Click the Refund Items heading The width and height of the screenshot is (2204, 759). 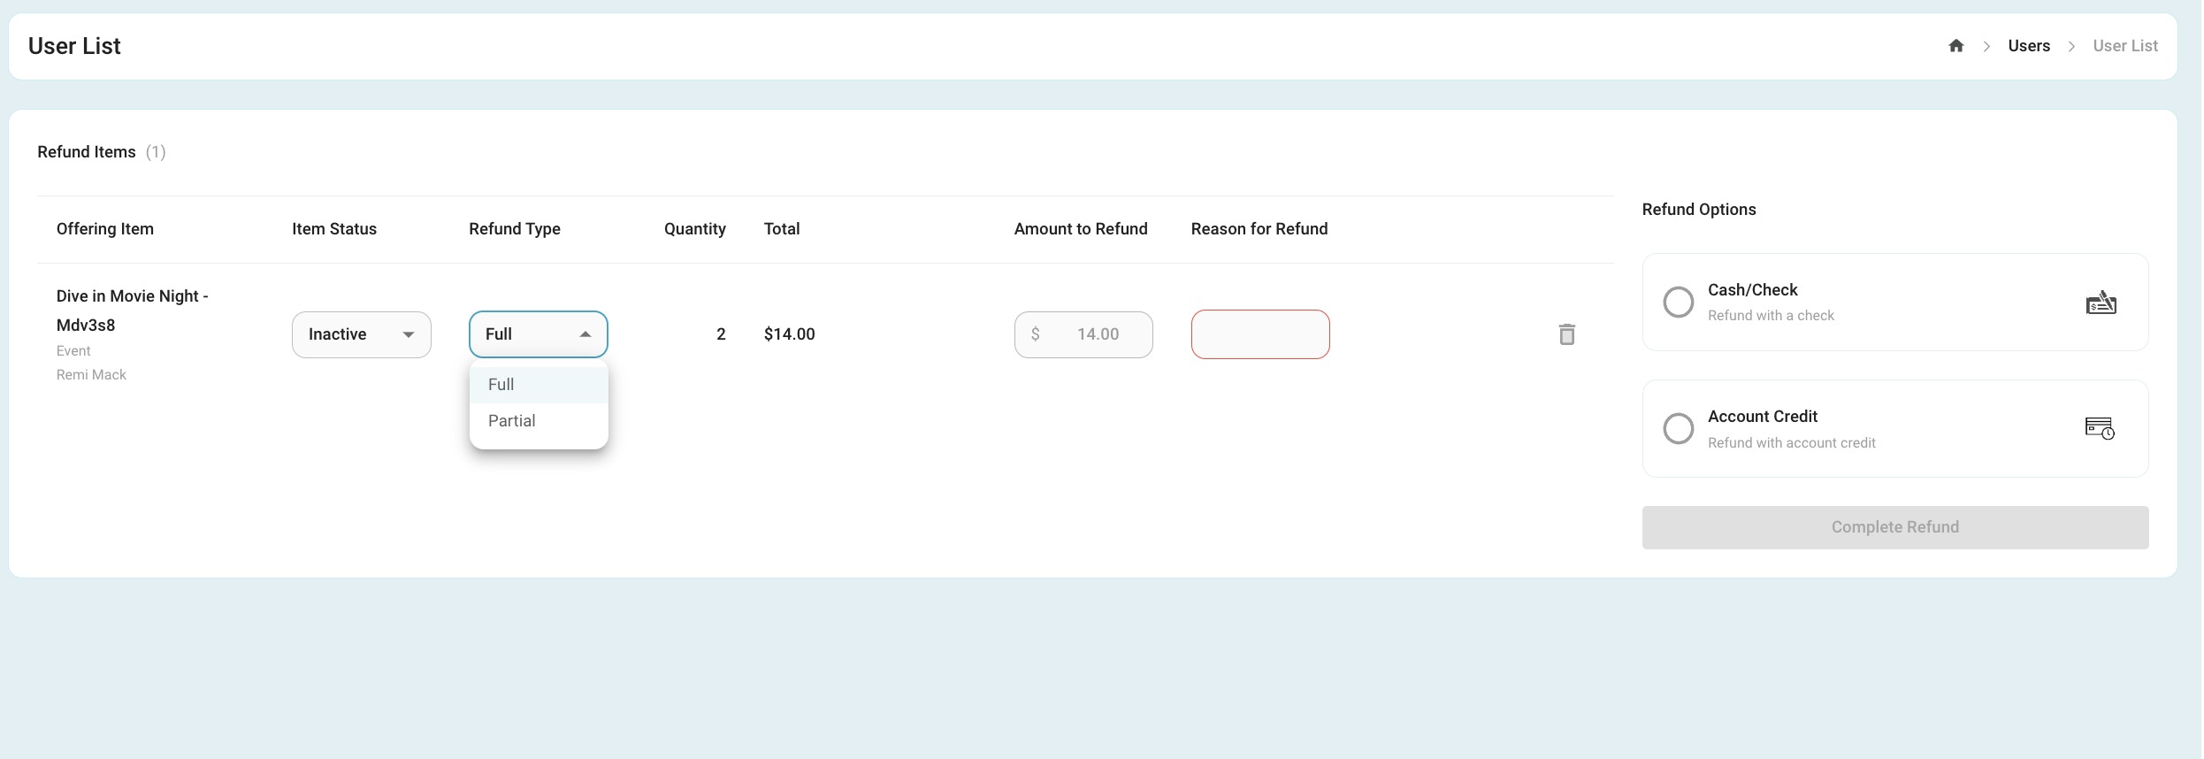[x=87, y=152]
